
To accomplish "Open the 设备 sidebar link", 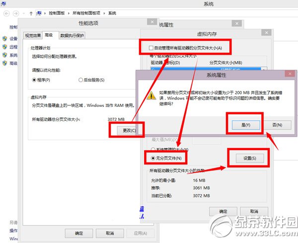I will pyautogui.click(x=13, y=39).
